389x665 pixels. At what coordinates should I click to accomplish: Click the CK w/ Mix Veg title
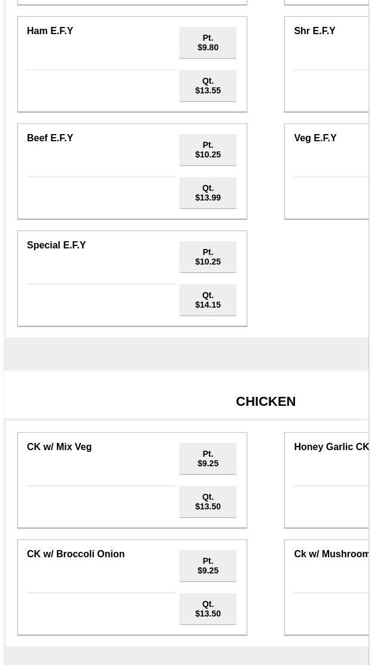pyautogui.click(x=59, y=447)
